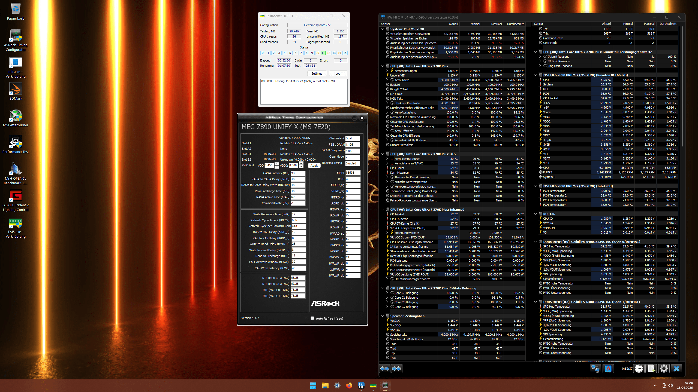
Task: Click the Durchschnitt column header
Action: tap(515, 24)
